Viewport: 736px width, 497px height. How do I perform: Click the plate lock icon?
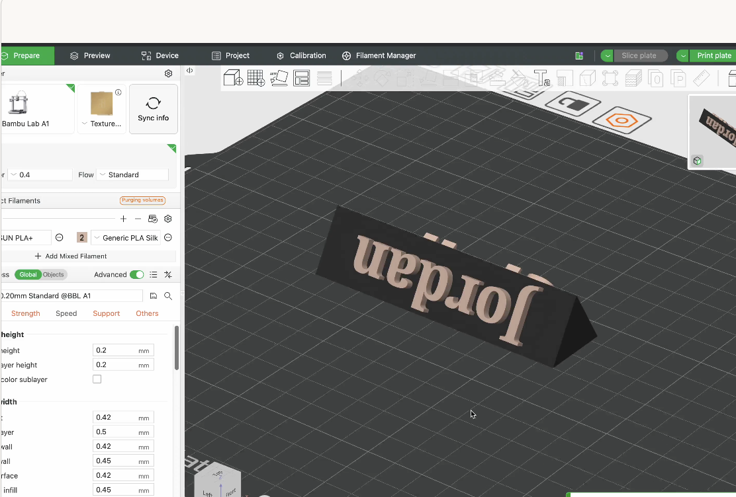573,103
